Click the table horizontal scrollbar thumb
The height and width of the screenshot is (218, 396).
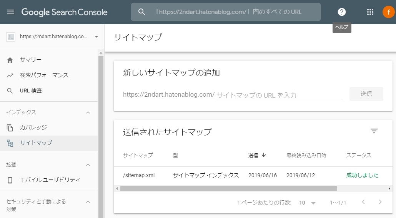(228, 189)
